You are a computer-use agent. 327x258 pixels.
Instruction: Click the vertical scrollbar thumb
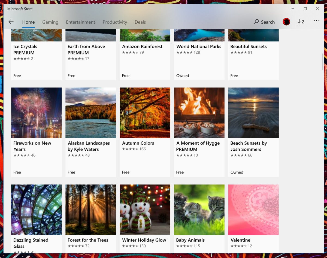click(x=323, y=62)
